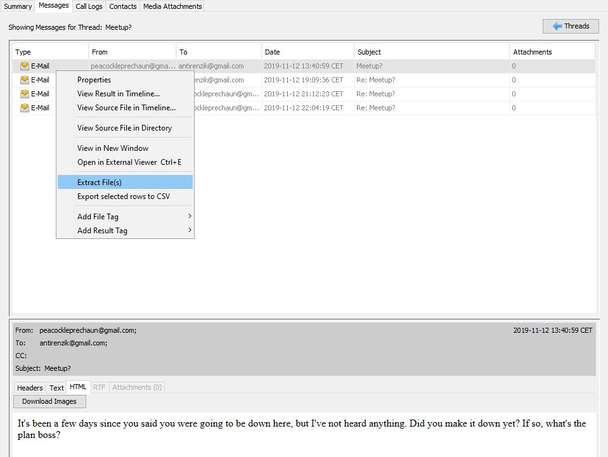Switch to the Call Logs tab
Viewport: 608px width, 457px height.
pos(89,6)
